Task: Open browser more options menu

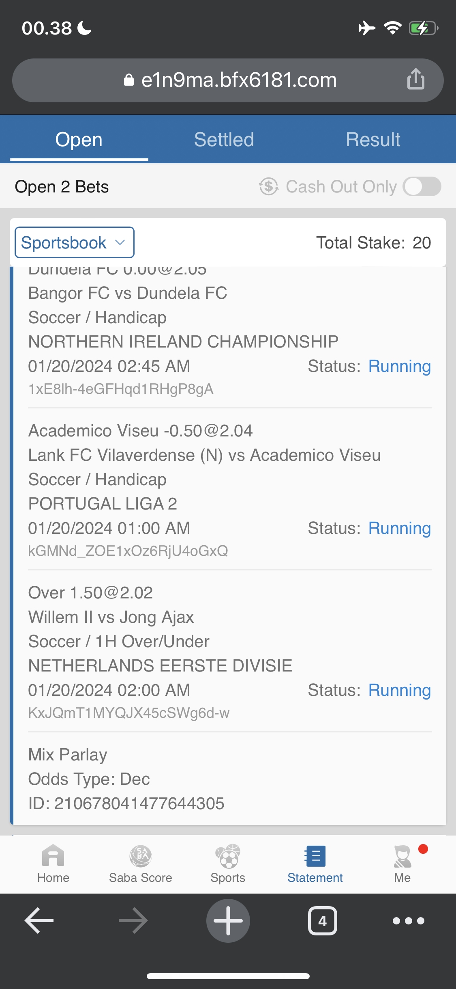Action: coord(409,921)
